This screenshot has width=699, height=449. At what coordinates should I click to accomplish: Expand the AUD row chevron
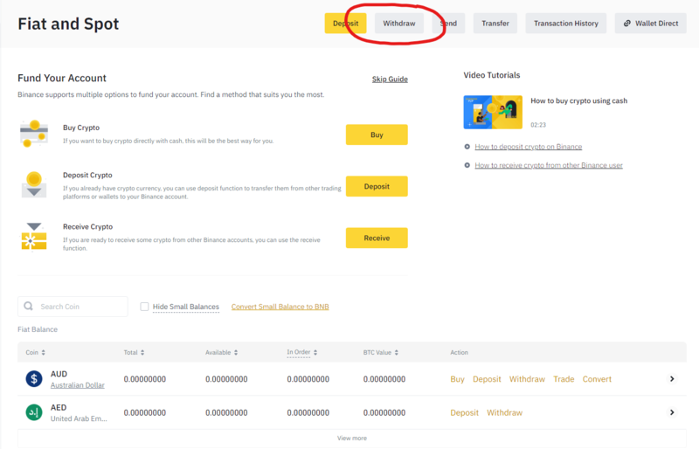(672, 379)
